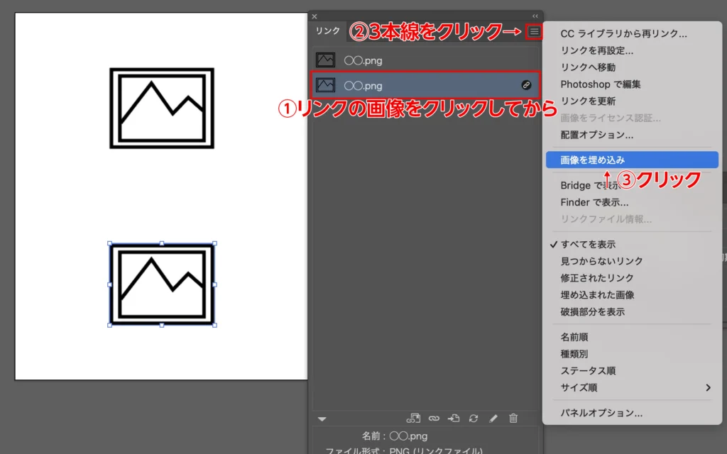Click the trash icon in Links panel
This screenshot has width=727, height=454.
click(513, 419)
